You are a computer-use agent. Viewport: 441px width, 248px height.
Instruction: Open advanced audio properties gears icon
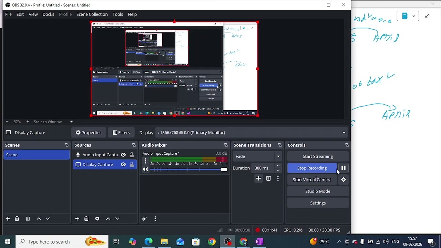144,219
